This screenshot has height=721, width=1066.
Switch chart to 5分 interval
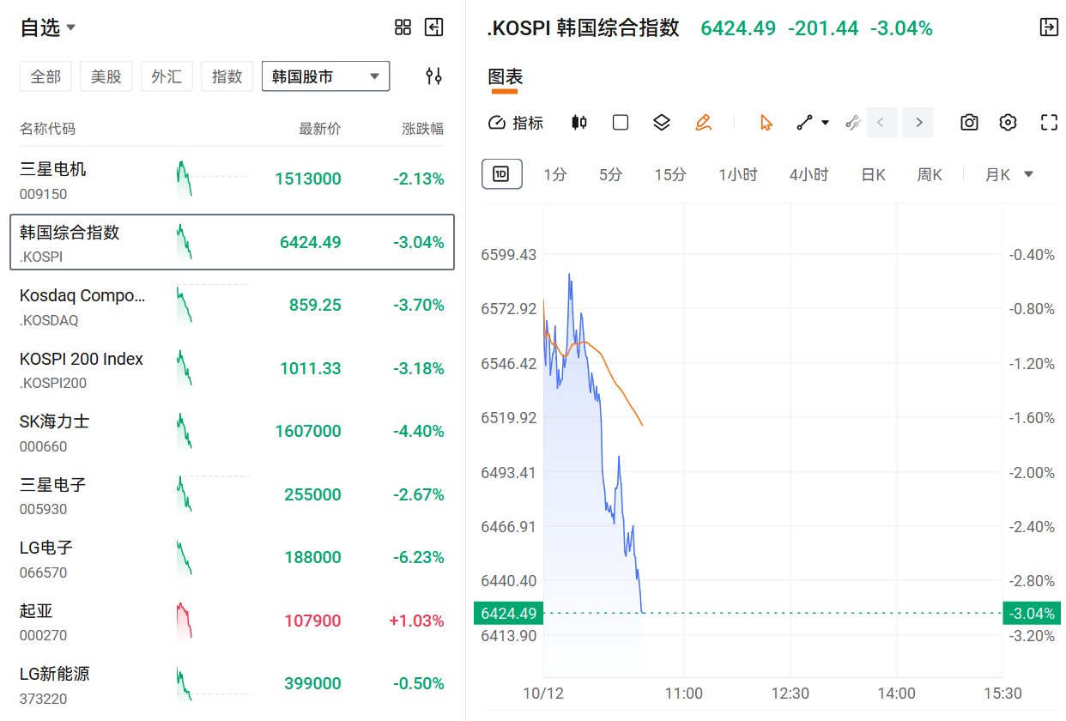click(610, 175)
